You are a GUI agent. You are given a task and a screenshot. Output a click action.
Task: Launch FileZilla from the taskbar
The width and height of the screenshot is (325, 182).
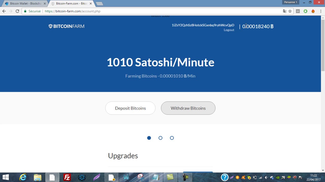pyautogui.click(x=67, y=177)
